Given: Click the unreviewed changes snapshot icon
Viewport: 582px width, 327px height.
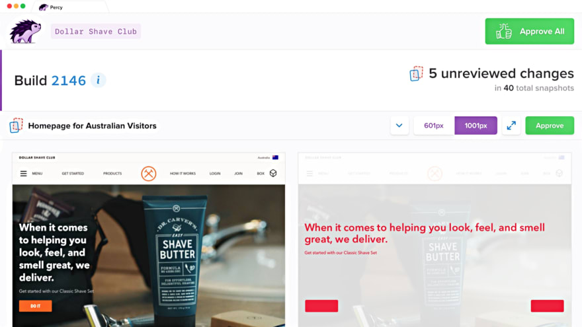Looking at the screenshot, I should [416, 73].
